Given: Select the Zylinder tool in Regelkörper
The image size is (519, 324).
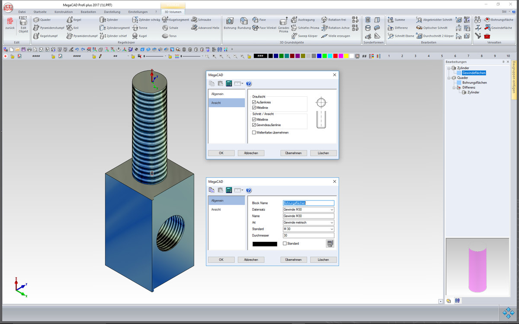Looking at the screenshot, I should 109,20.
